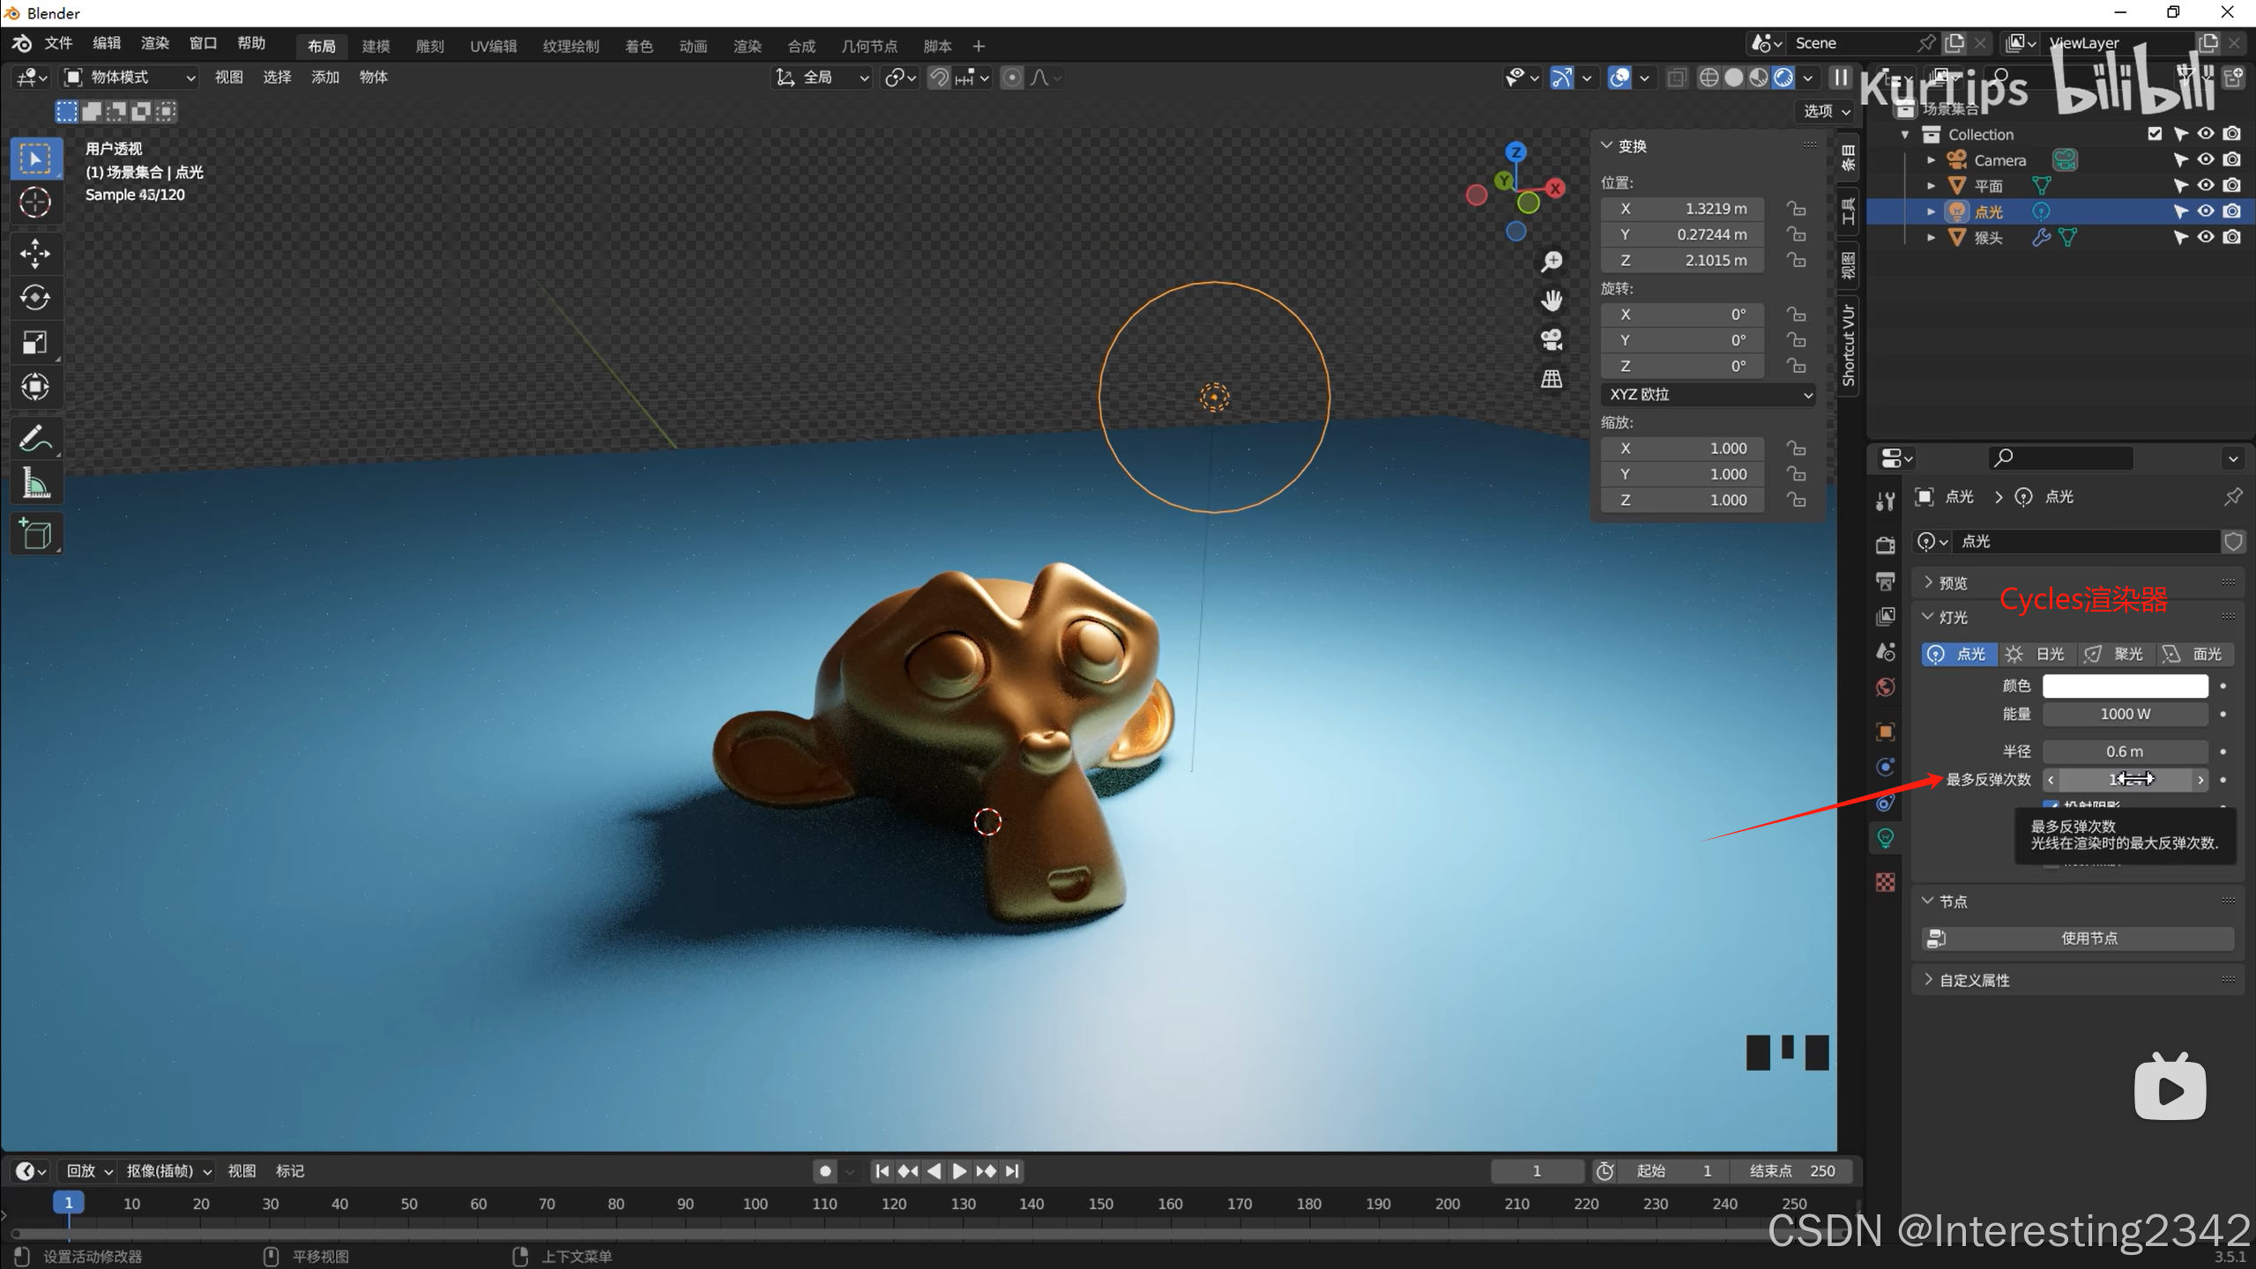Open the 物体模式 mode dropdown
Screen dimensions: 2256x1269
click(130, 78)
